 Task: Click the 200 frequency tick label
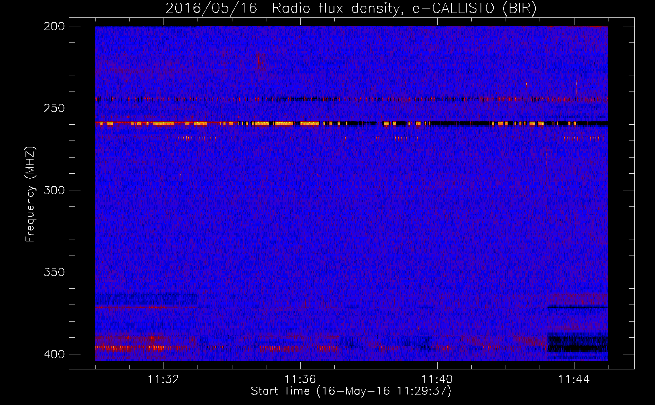tap(54, 26)
